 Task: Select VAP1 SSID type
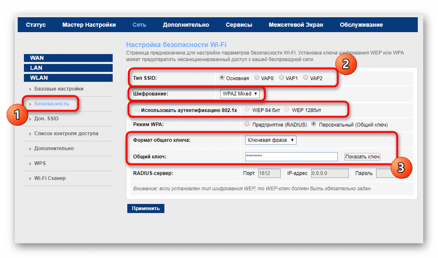coord(281,77)
